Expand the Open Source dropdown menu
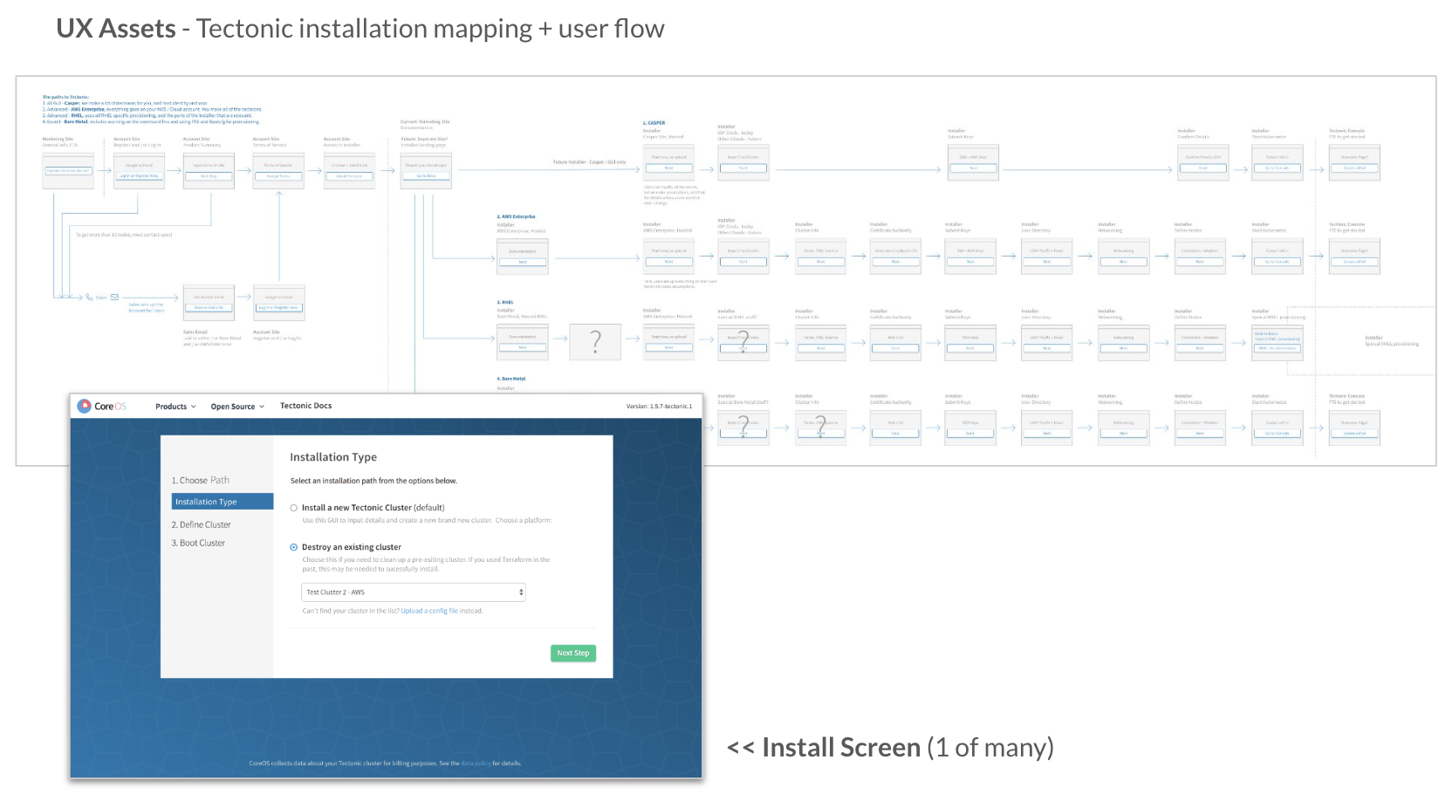 click(x=236, y=407)
